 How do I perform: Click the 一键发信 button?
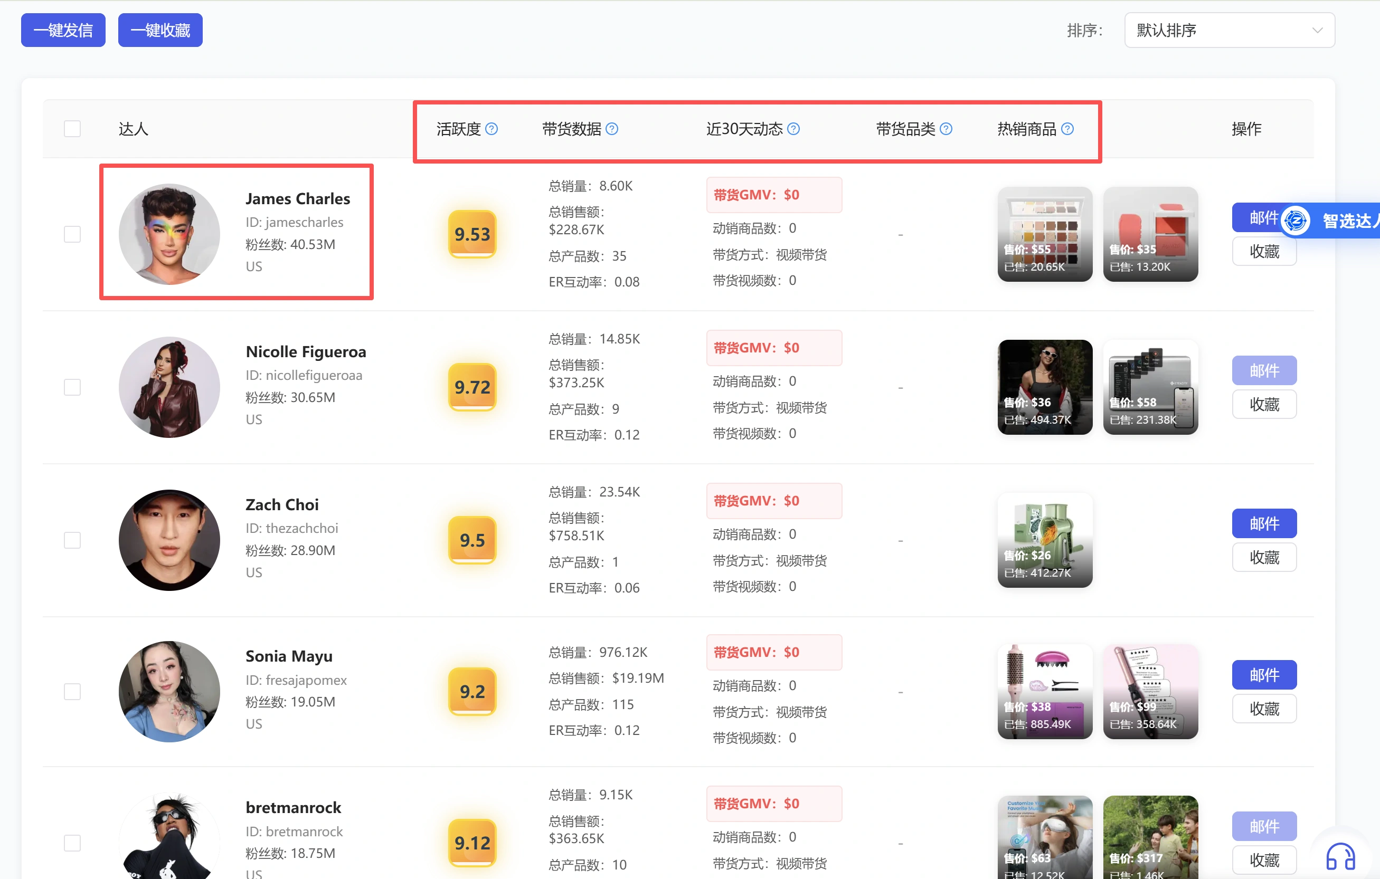click(x=63, y=31)
